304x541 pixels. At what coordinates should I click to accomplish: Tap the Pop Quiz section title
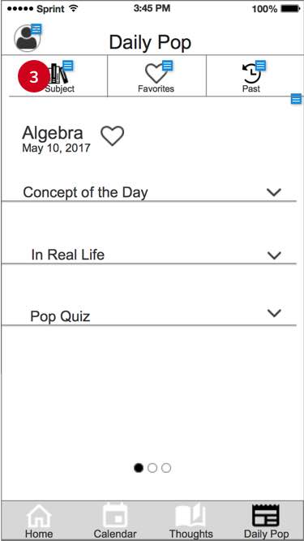coord(60,316)
